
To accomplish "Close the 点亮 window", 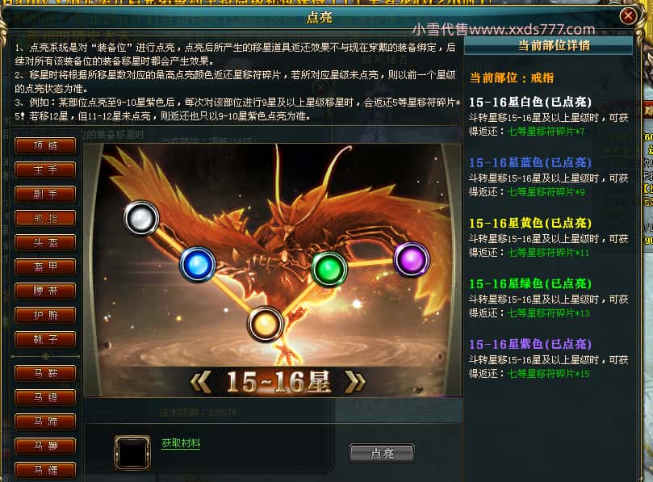I will [628, 16].
